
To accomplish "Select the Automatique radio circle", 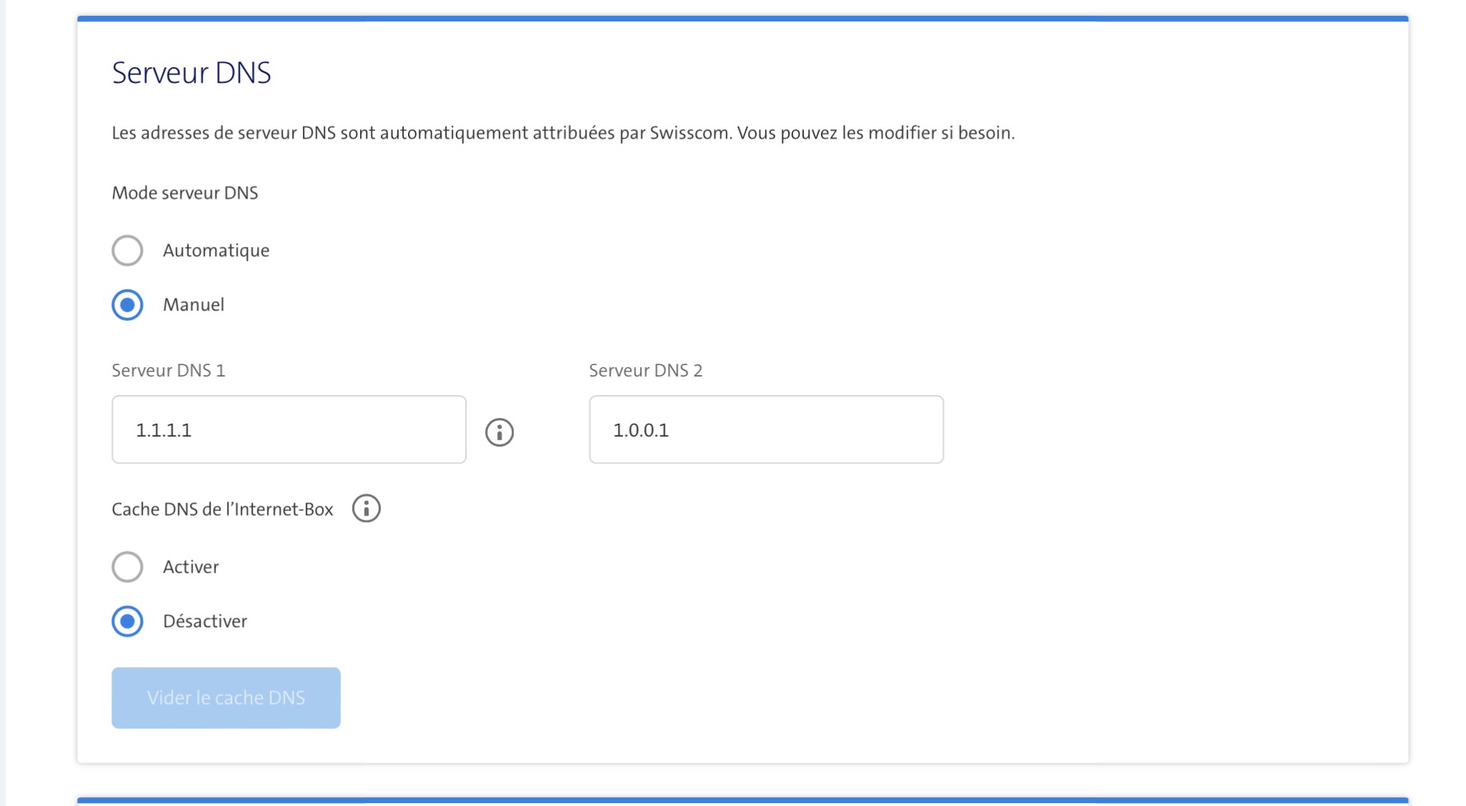I will tap(127, 251).
